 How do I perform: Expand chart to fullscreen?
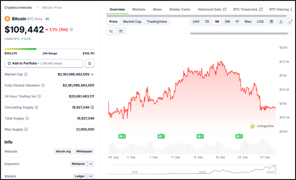click(290, 21)
